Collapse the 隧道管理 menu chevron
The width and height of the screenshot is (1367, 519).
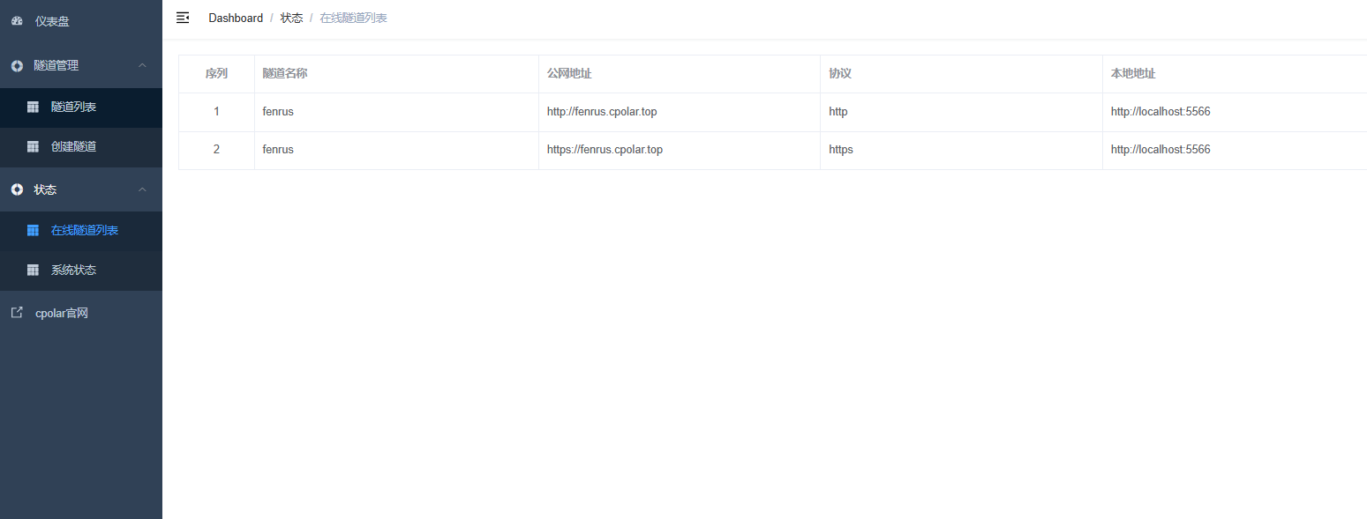[143, 66]
